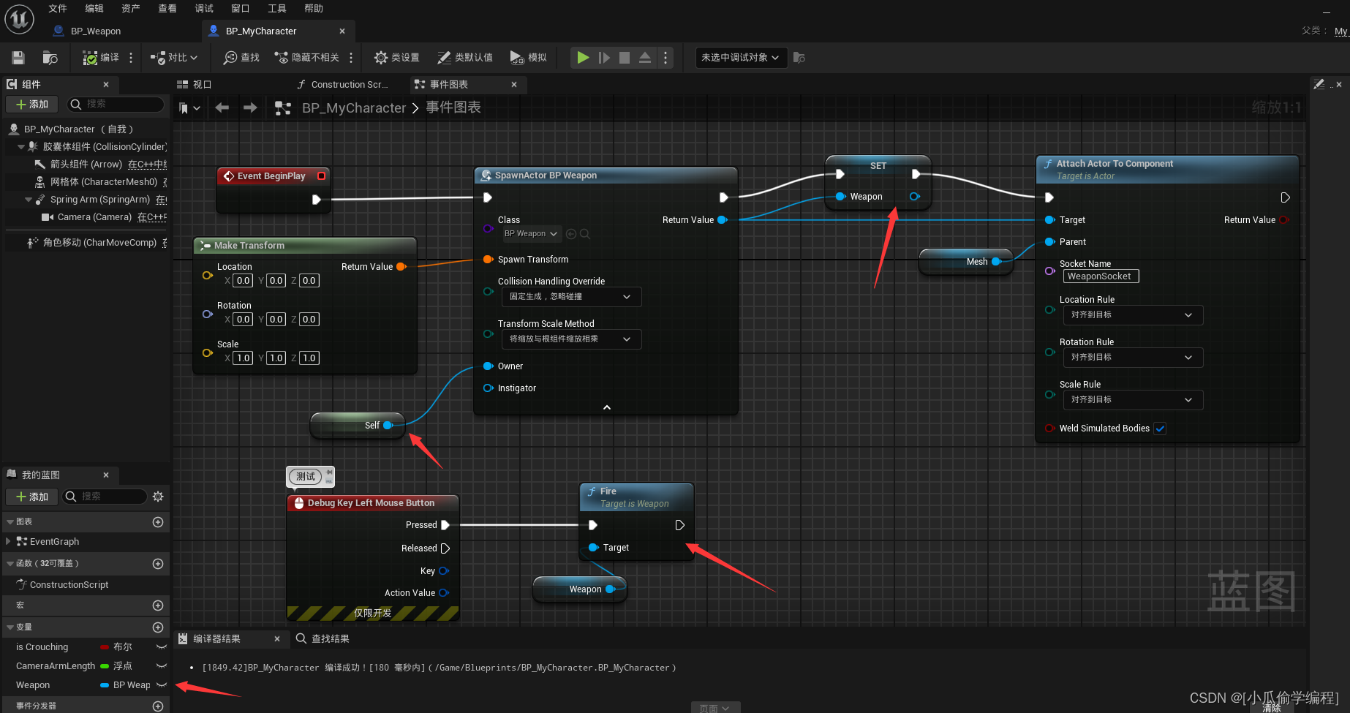Open Location Rule dropdown
The height and width of the screenshot is (713, 1350).
pos(1132,315)
